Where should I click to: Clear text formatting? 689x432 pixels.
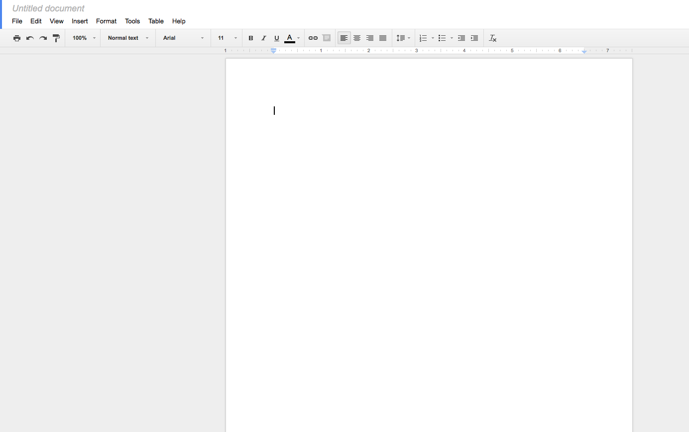(x=492, y=38)
